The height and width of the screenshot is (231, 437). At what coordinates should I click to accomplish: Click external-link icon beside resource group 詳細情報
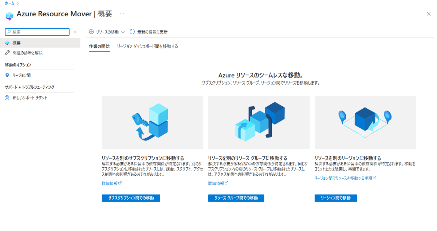pos(226,183)
